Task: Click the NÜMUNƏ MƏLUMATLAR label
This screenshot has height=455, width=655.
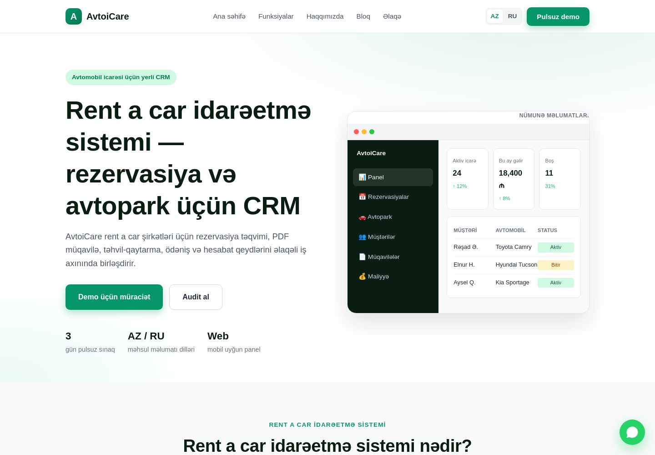Action: click(x=554, y=116)
